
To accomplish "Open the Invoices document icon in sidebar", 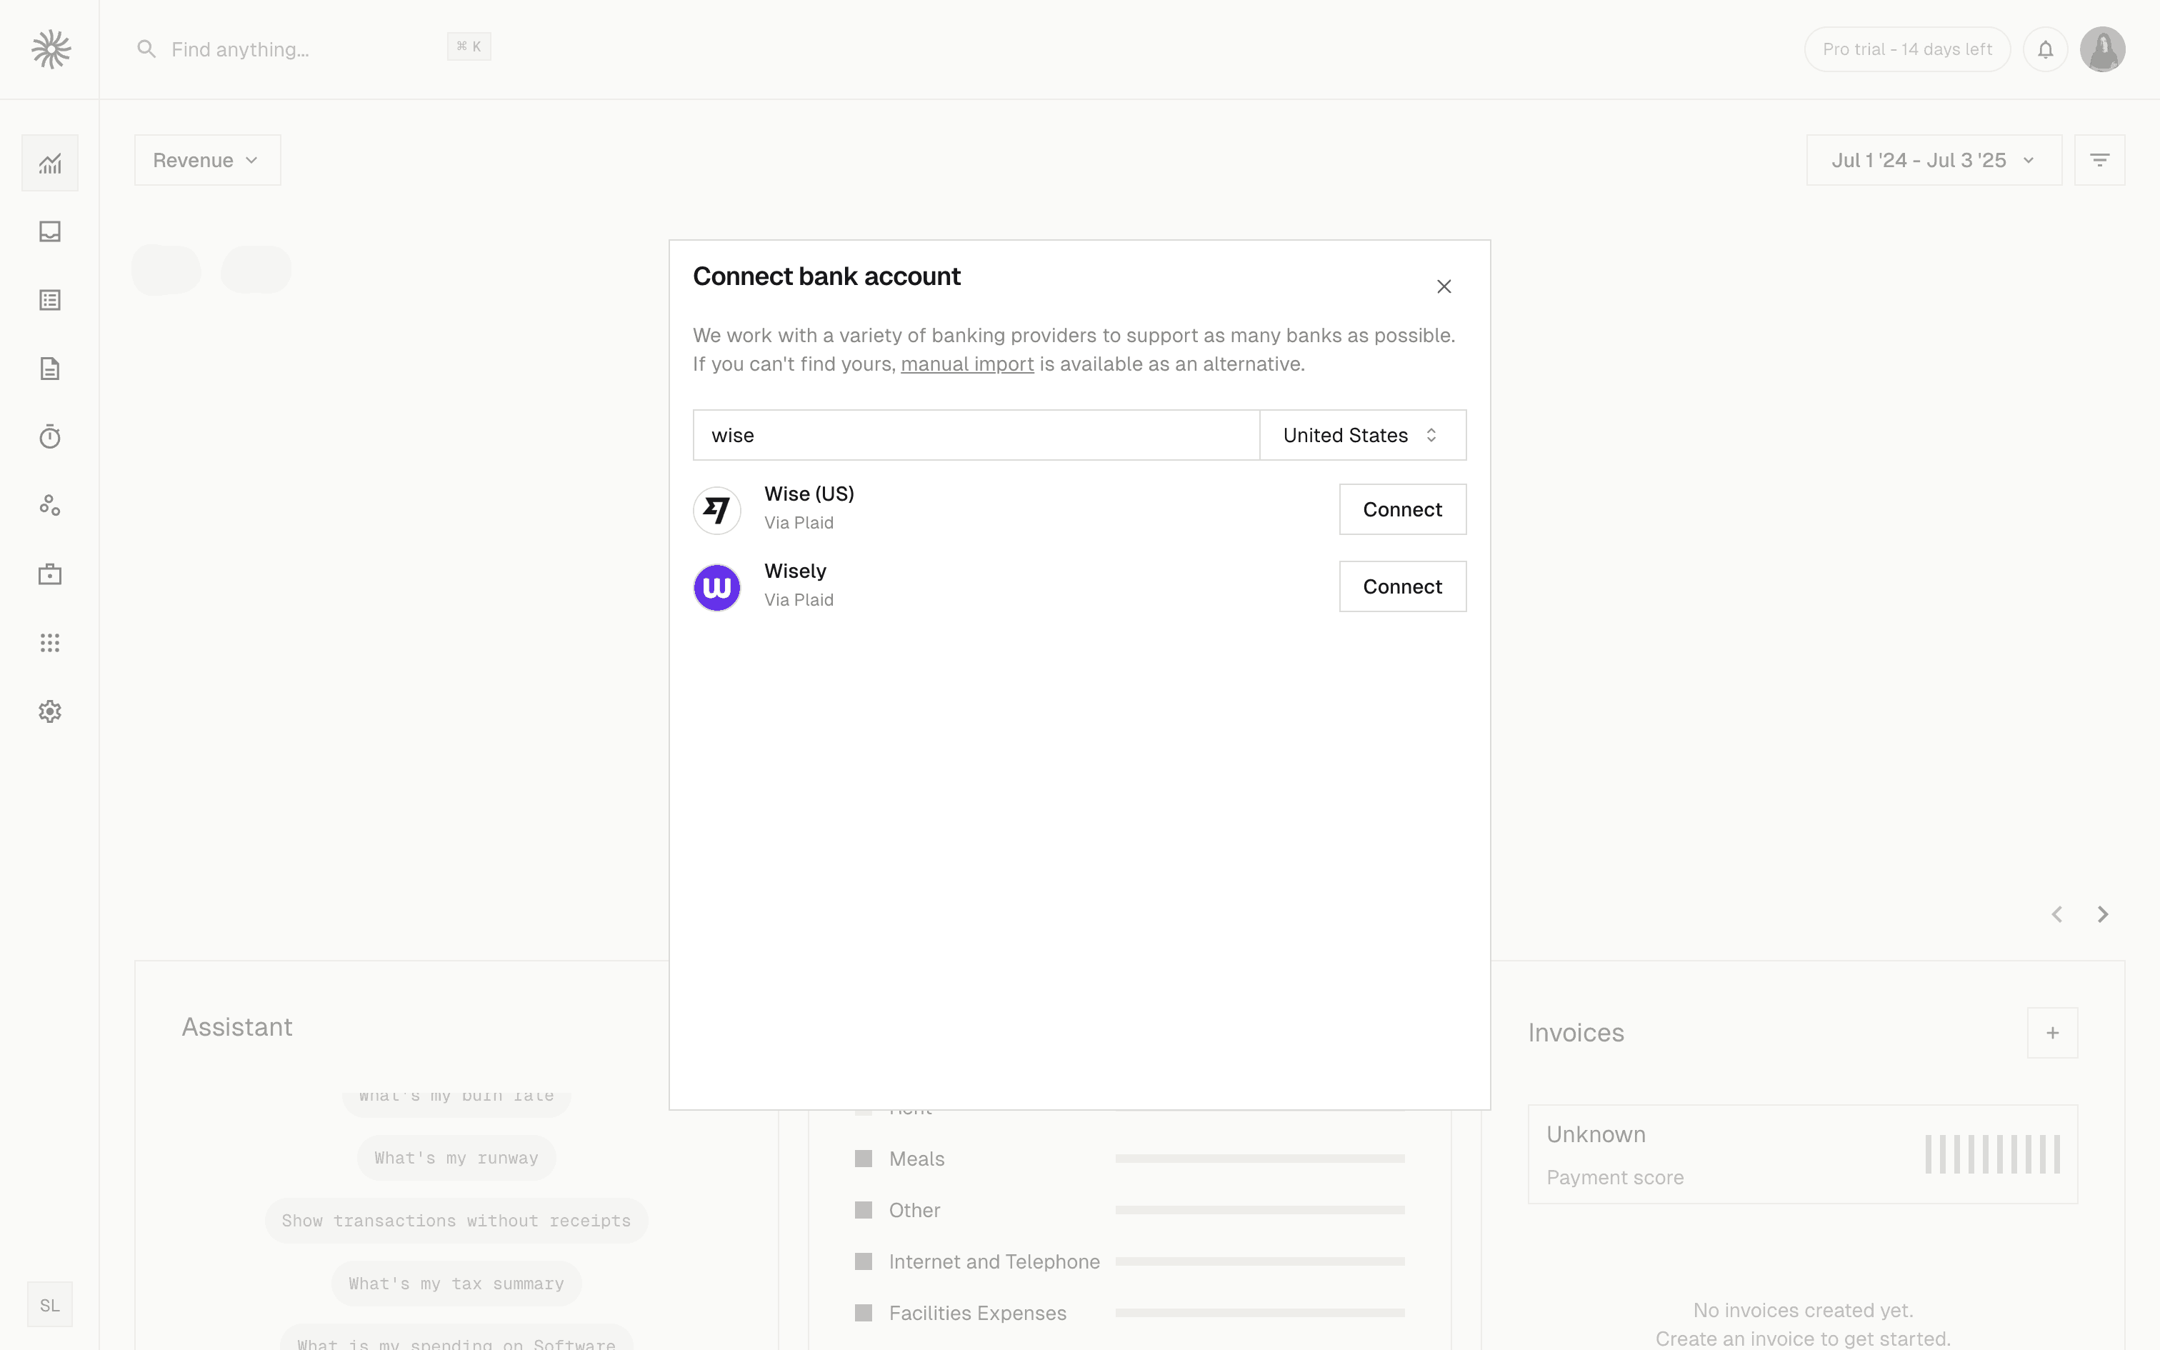I will pos(50,369).
